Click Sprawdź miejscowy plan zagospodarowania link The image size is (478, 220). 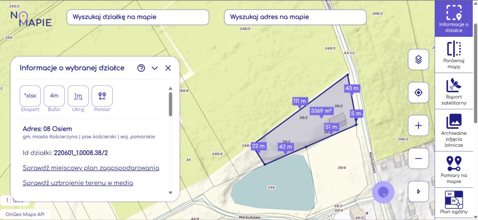[x=91, y=168]
